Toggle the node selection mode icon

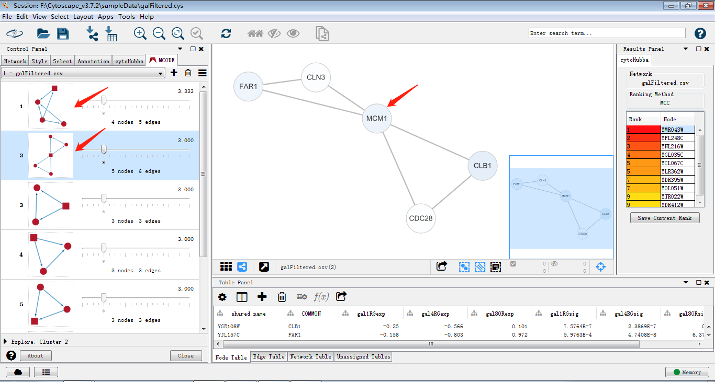coord(464,267)
